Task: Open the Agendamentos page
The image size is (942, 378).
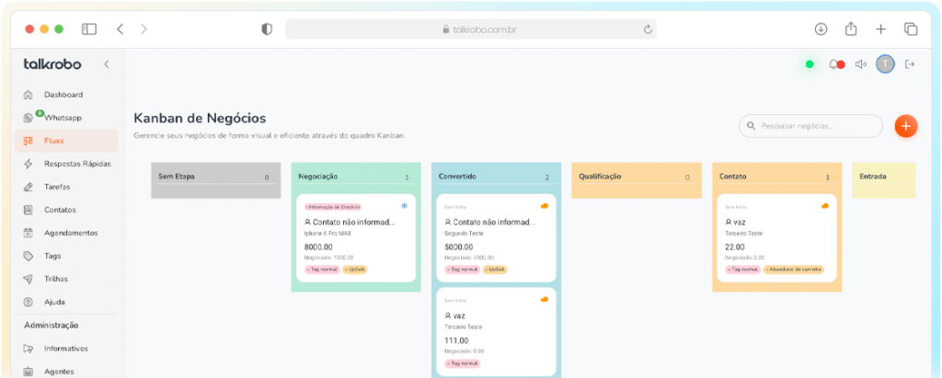Action: 70,233
